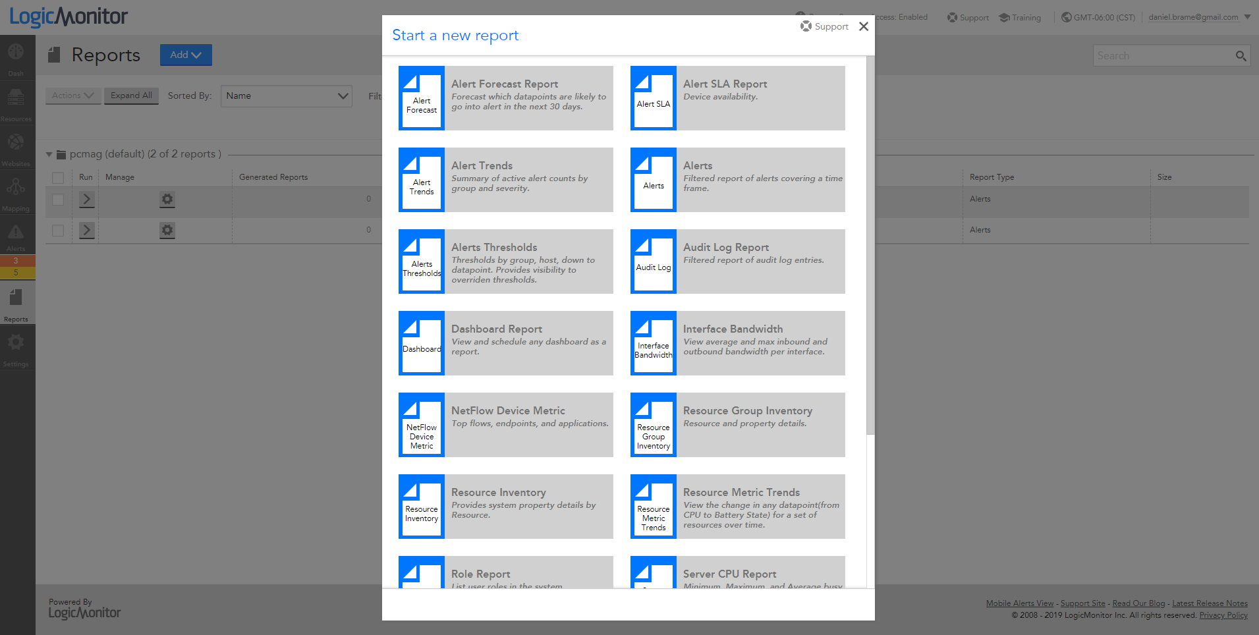The height and width of the screenshot is (635, 1259).
Task: Check the select-all checkbox in the report table
Action: point(58,177)
